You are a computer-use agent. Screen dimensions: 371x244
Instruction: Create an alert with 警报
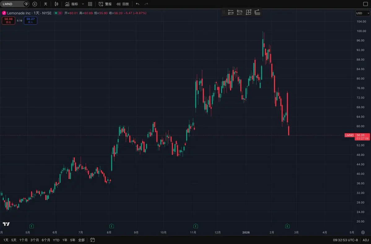pos(105,4)
